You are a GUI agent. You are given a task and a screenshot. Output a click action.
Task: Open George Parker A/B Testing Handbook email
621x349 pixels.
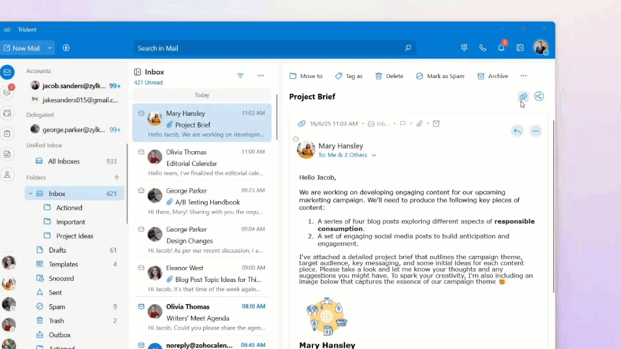202,201
